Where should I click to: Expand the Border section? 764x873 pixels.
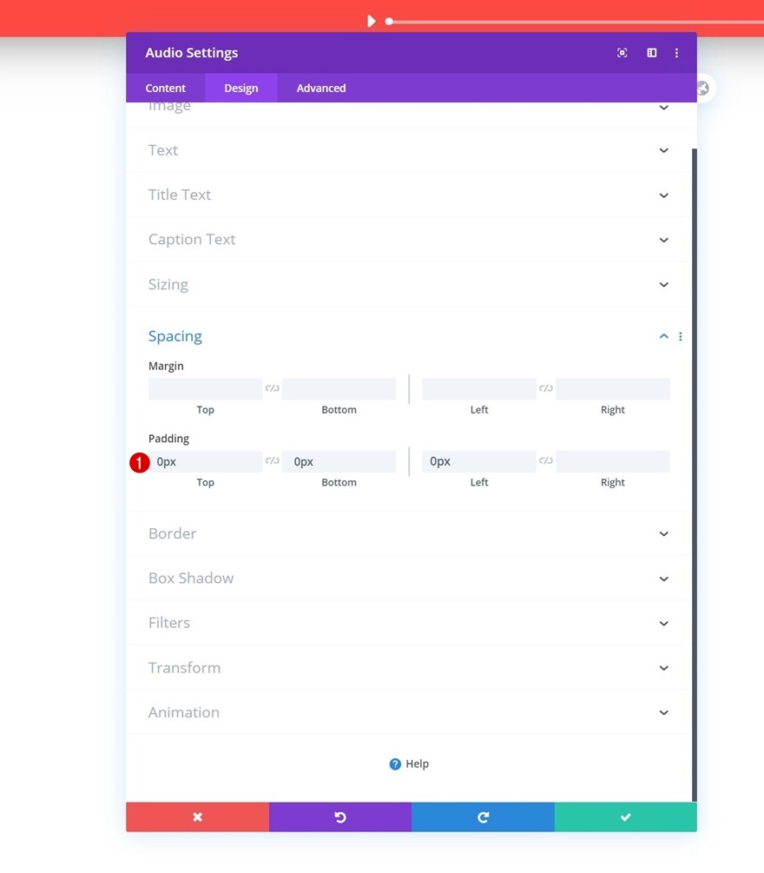coord(409,533)
